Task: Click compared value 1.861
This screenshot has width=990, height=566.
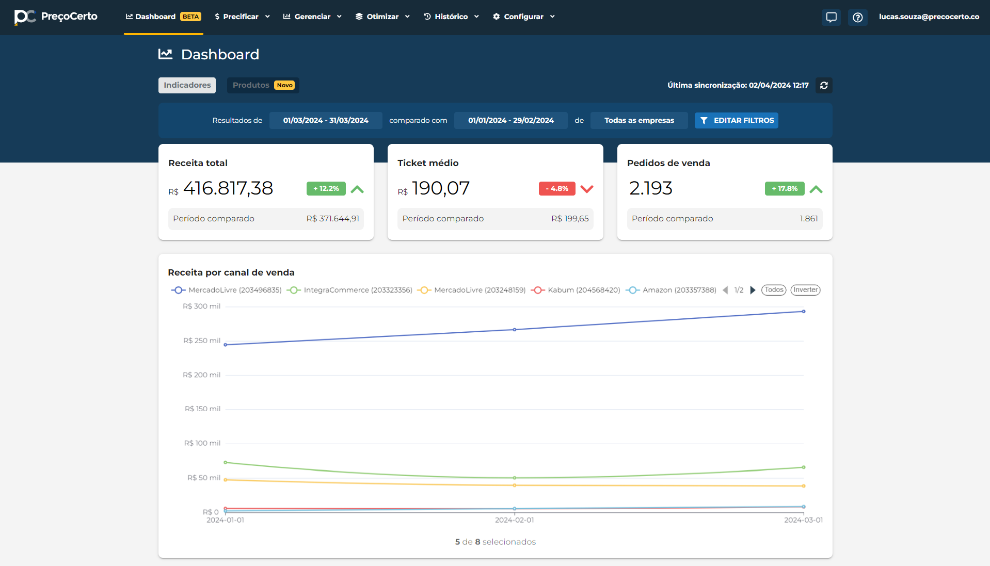Action: coord(809,219)
